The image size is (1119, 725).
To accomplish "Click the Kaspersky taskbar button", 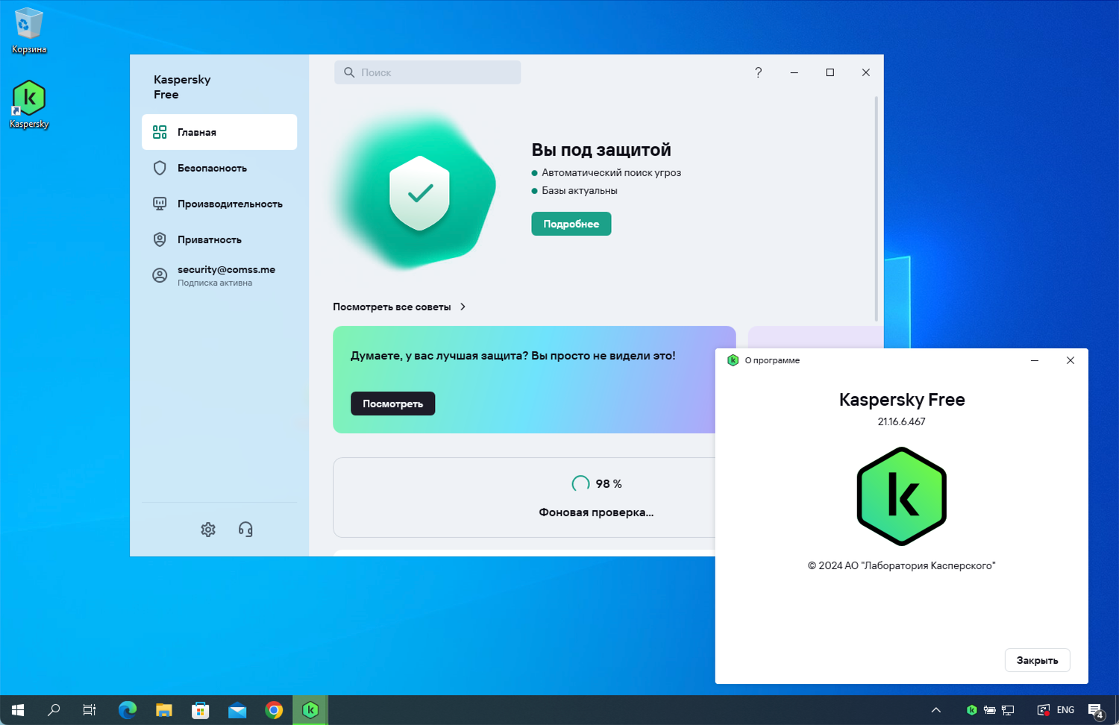I will 310,710.
